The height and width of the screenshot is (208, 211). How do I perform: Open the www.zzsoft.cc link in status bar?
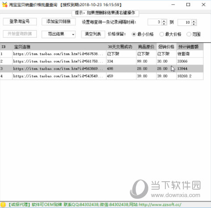(160, 204)
